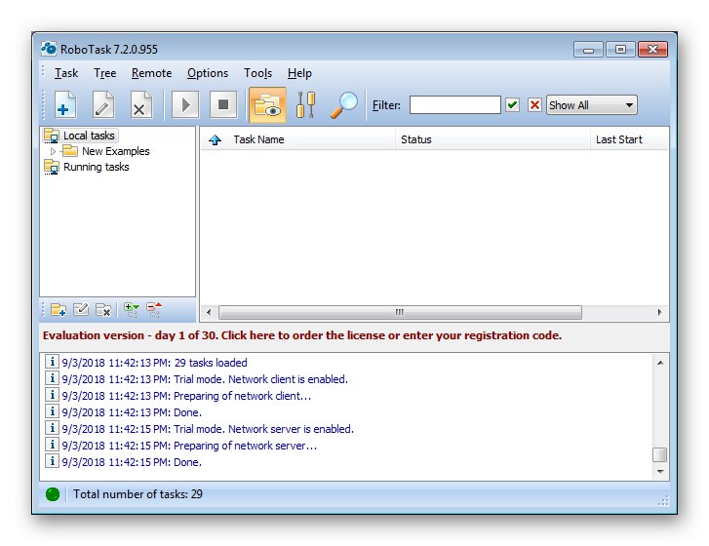Click the horizontal scrollbar left arrow
This screenshot has height=546, width=709.
point(209,312)
